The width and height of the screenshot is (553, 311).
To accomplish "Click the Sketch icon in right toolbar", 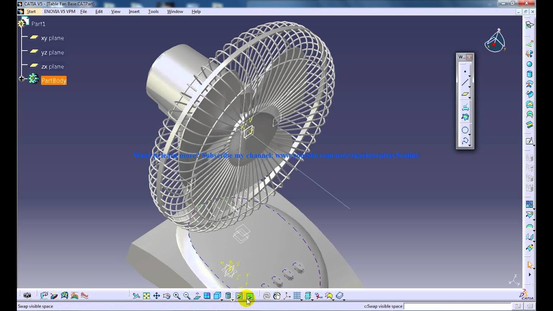I will tap(529, 141).
